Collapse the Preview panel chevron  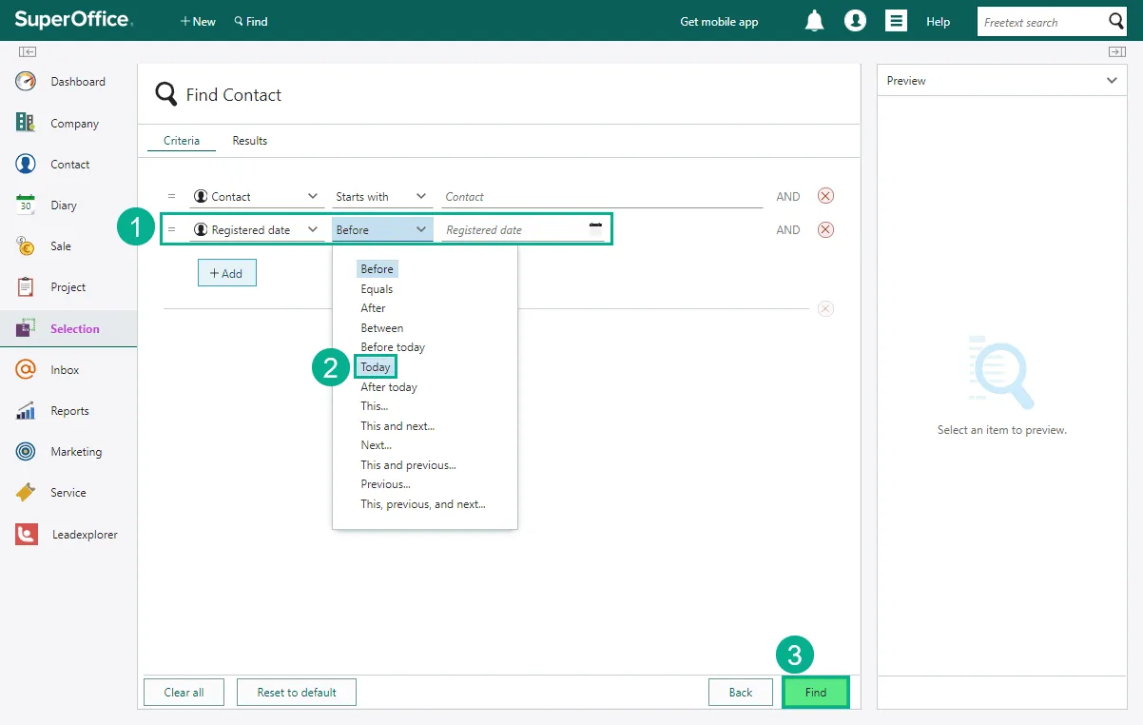(1112, 81)
